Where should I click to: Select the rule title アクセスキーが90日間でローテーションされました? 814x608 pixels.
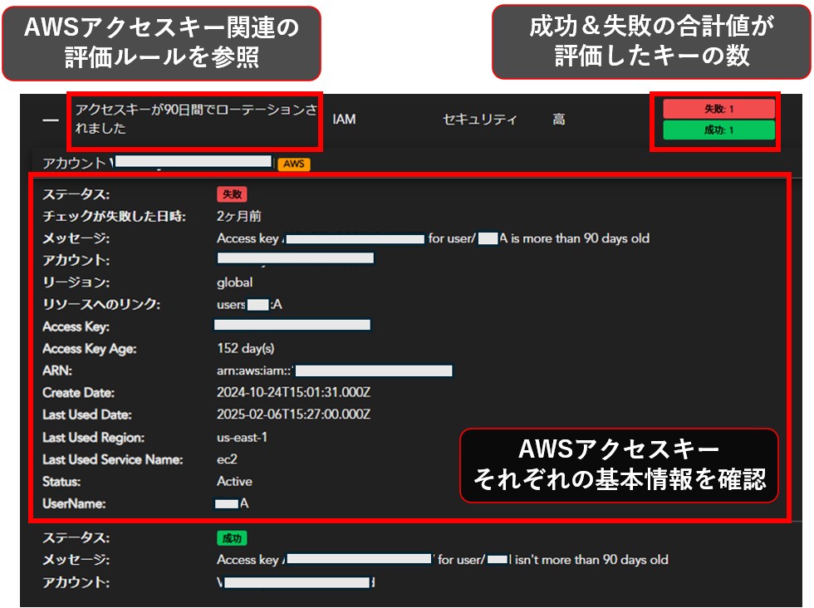tap(195, 120)
